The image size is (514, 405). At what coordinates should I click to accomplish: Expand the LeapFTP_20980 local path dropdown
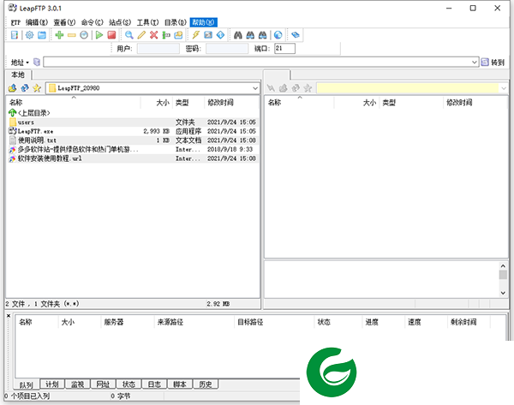pyautogui.click(x=254, y=88)
